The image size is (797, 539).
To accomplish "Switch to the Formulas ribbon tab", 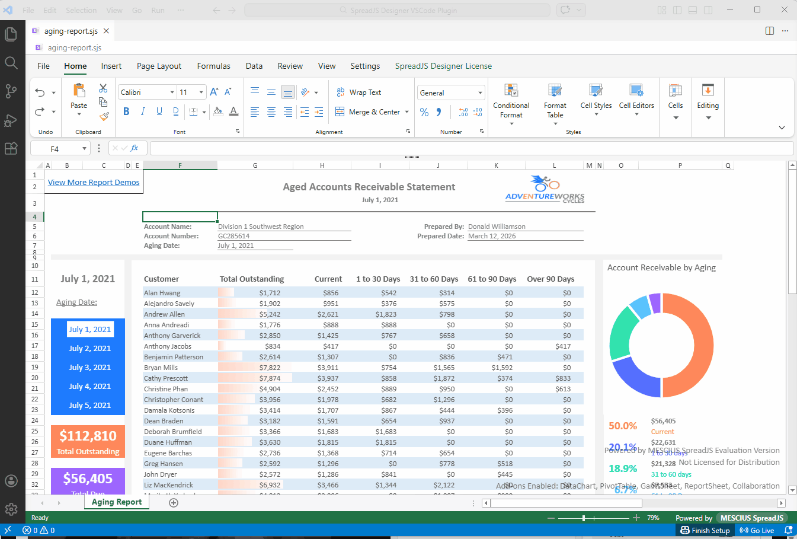I will [214, 66].
